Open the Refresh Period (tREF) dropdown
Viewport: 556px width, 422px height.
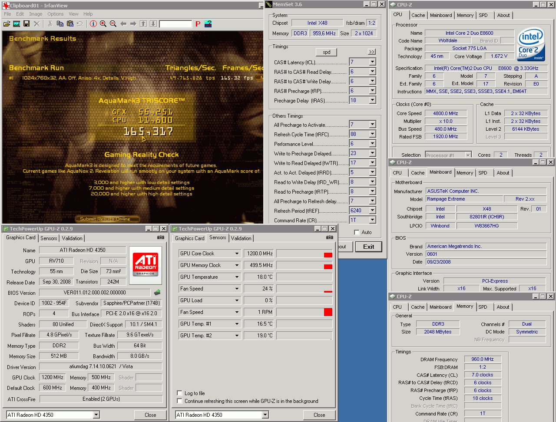(372, 211)
